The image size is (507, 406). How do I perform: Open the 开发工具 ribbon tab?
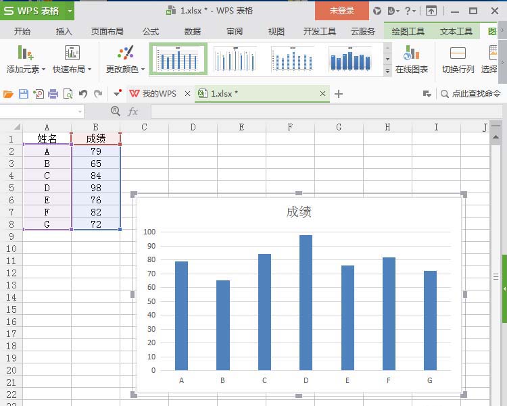click(320, 31)
